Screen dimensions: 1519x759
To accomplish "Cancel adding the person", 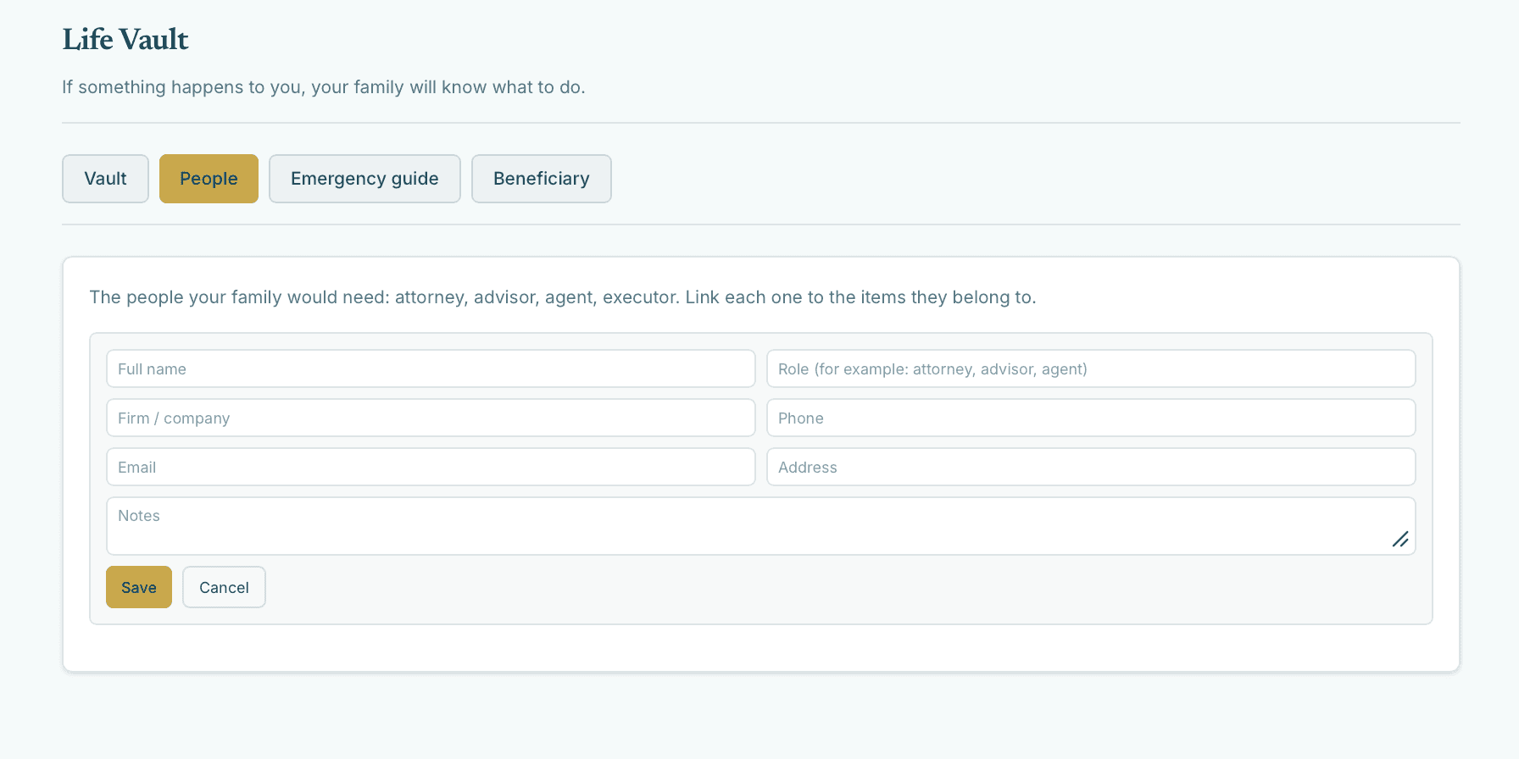I will coord(224,587).
